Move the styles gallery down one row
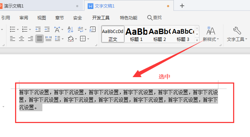The image size is (250, 137). click(197, 34)
